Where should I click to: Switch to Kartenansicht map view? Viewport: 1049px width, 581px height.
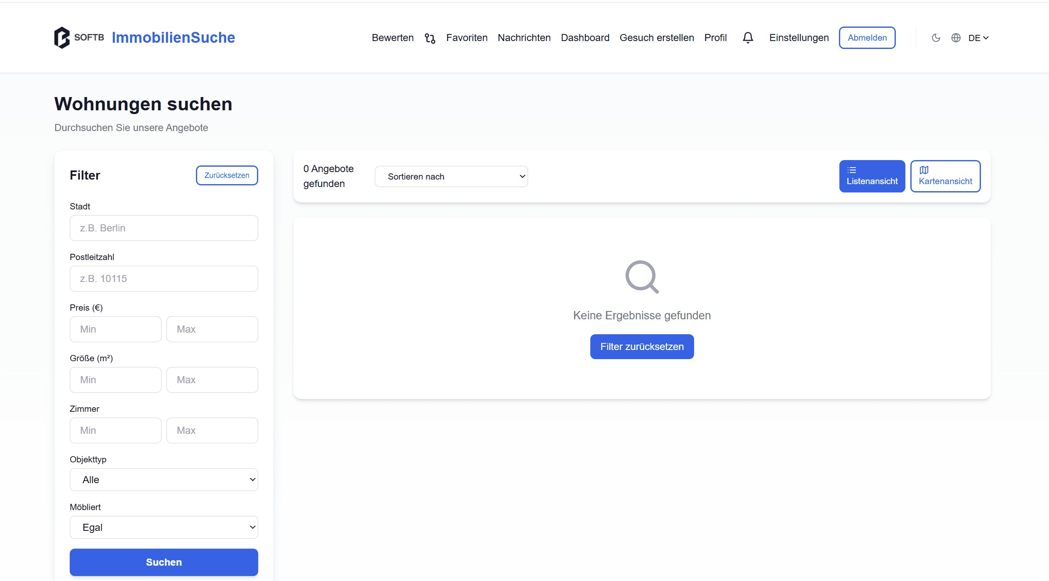coord(945,176)
